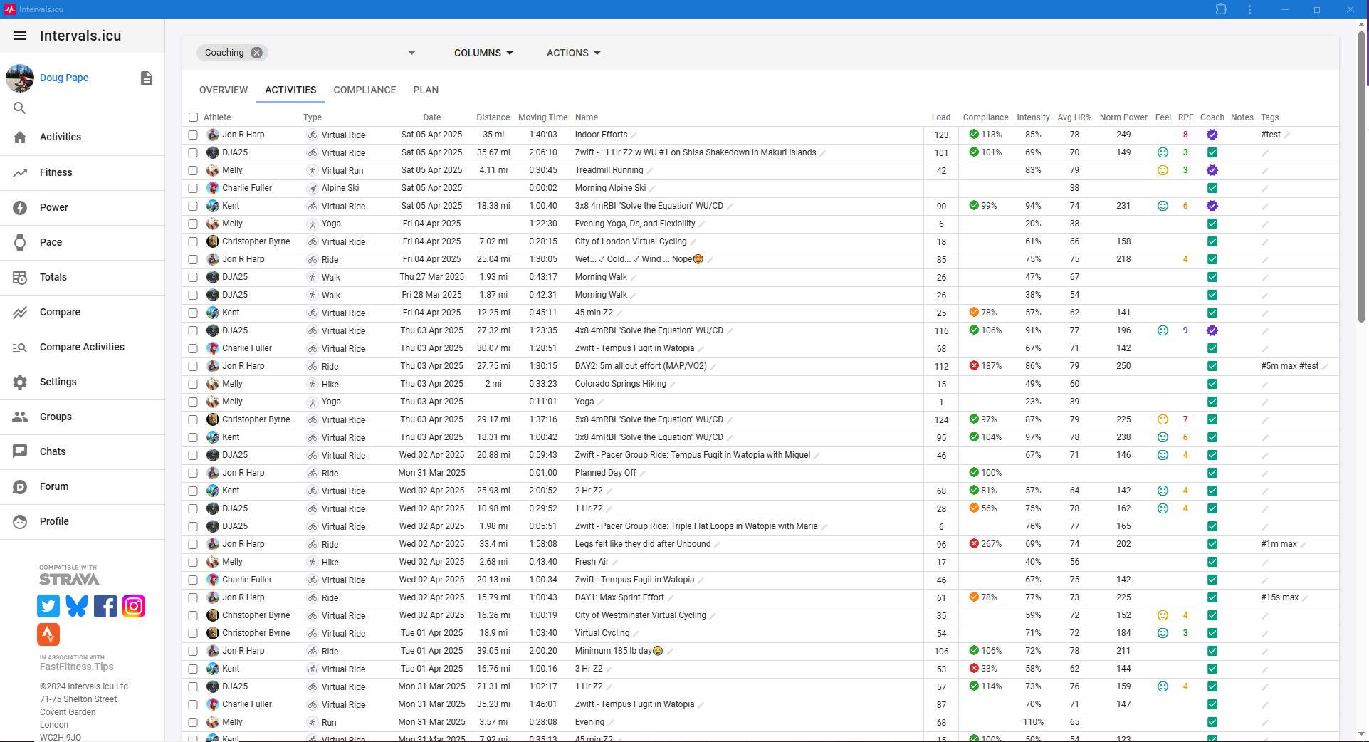Open Power in the sidebar

pyautogui.click(x=82, y=207)
